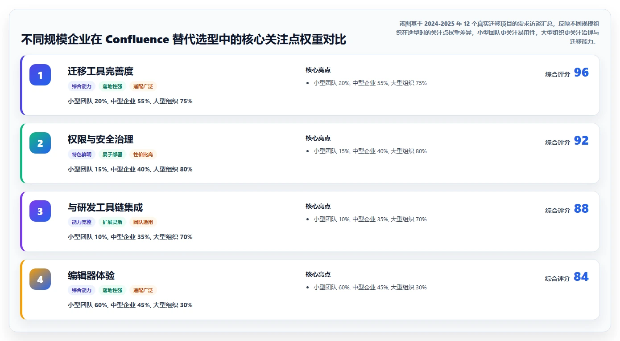This screenshot has height=341, width=620.
Task: Click the rank 2 badge
Action: click(40, 143)
